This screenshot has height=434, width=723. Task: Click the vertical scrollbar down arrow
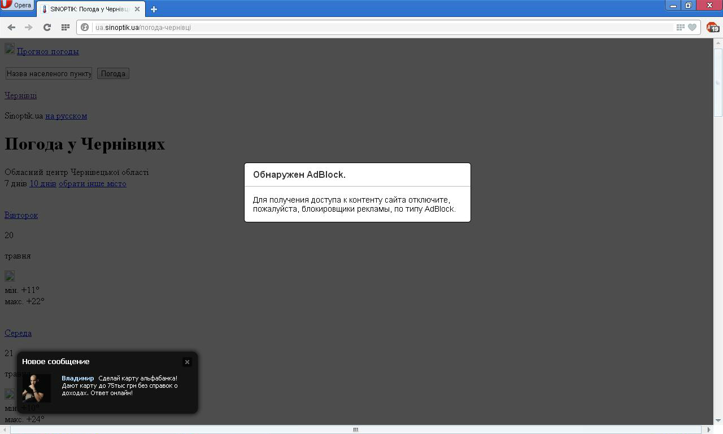(x=718, y=420)
